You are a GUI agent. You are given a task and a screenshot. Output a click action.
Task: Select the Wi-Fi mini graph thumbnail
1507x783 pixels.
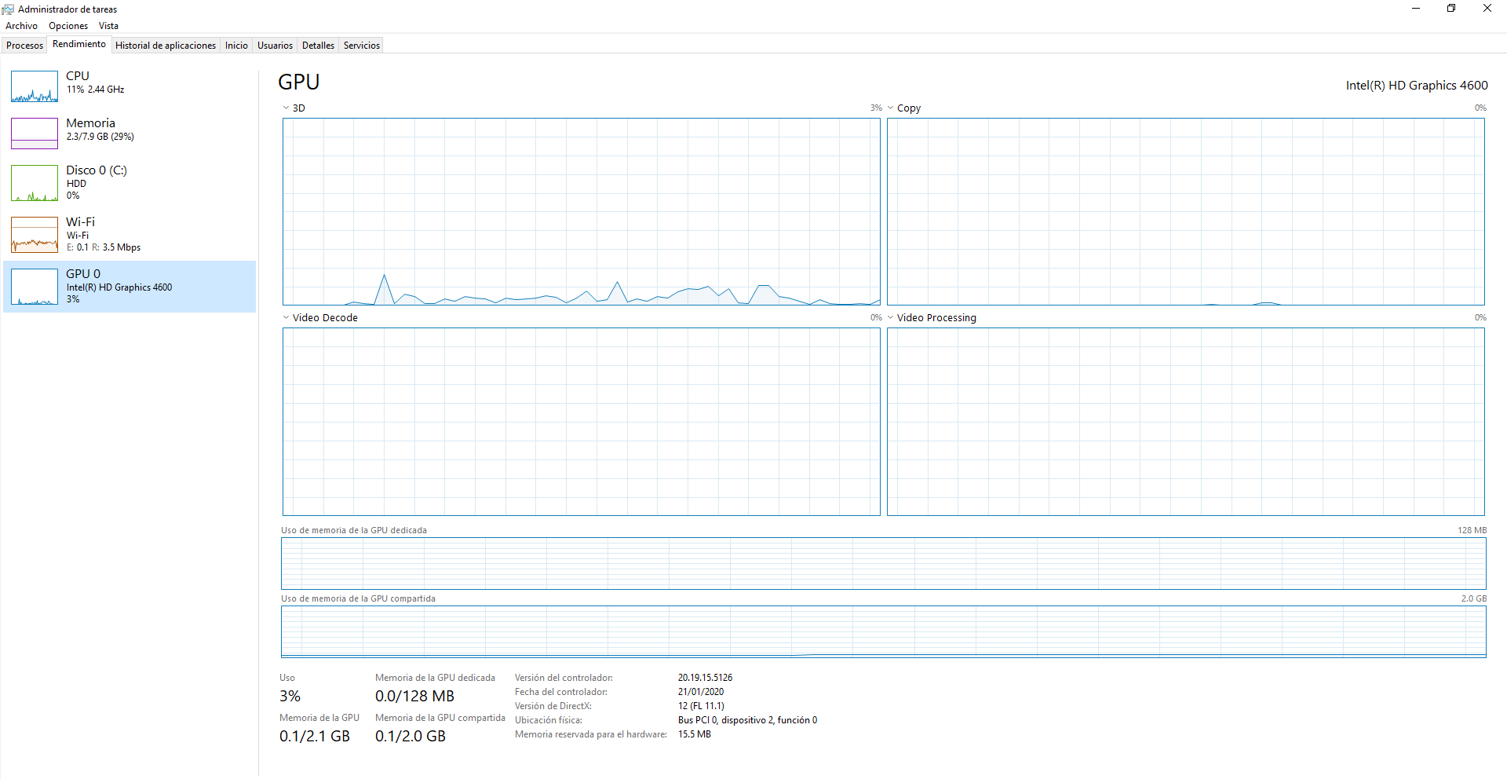pos(35,235)
